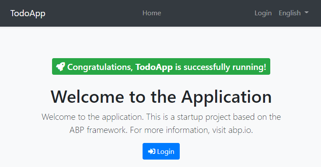Click the word 'Application' in the large heading
The height and width of the screenshot is (167, 321).
(227, 97)
